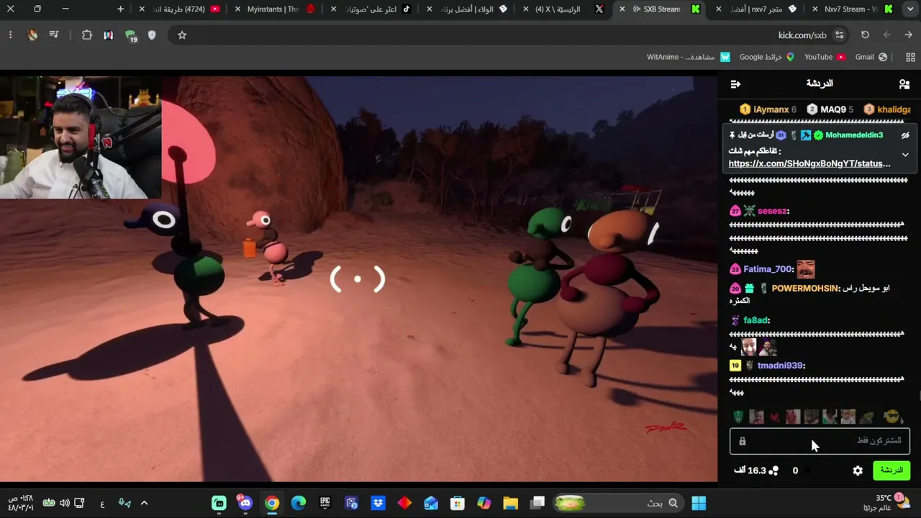The image size is (921, 518).
Task: Open the Chrome profile avatar
Action: [32, 35]
